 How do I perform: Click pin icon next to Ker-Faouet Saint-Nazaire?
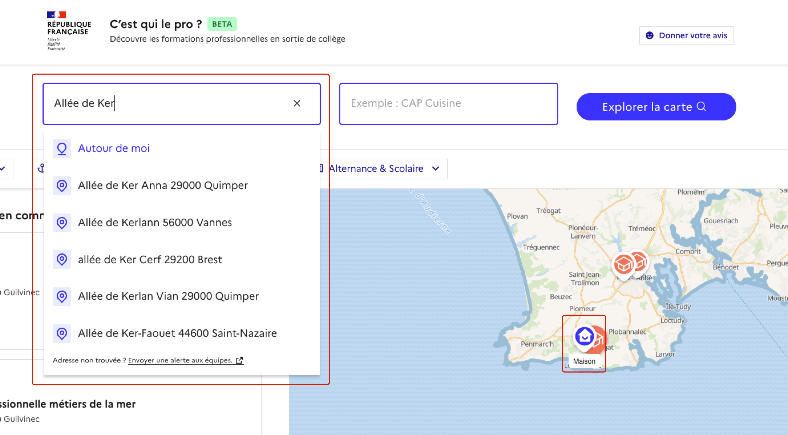click(62, 333)
